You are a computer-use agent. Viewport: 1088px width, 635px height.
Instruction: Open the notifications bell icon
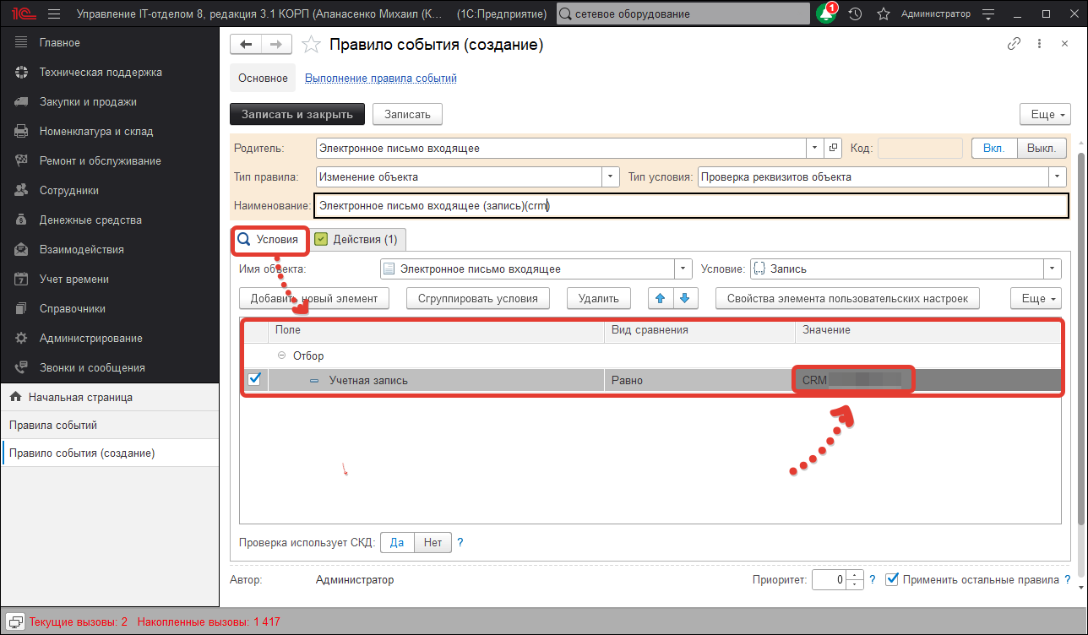tap(826, 14)
